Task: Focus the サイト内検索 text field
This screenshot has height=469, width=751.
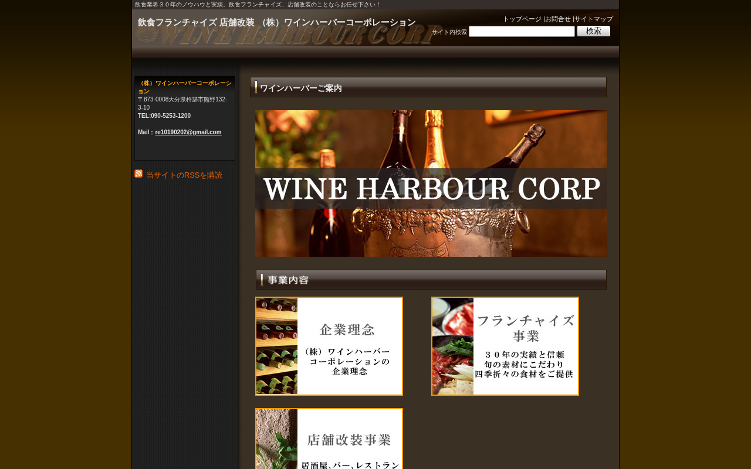Action: (x=522, y=32)
